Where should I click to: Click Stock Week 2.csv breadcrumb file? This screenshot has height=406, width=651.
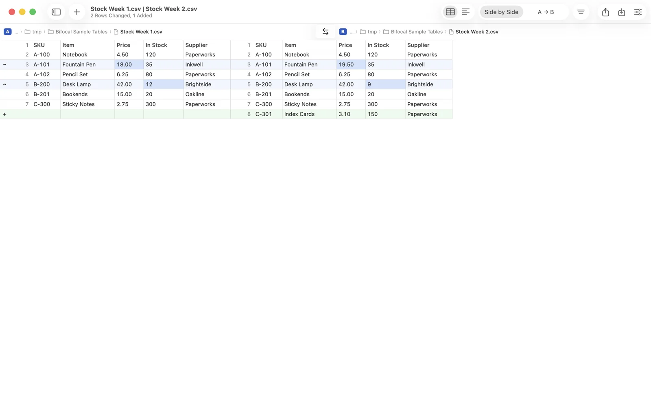[x=474, y=32]
